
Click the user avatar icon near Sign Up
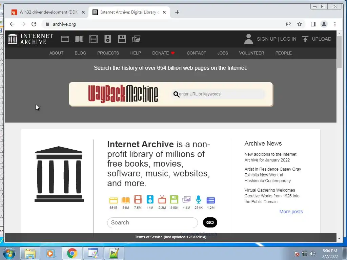(248, 39)
